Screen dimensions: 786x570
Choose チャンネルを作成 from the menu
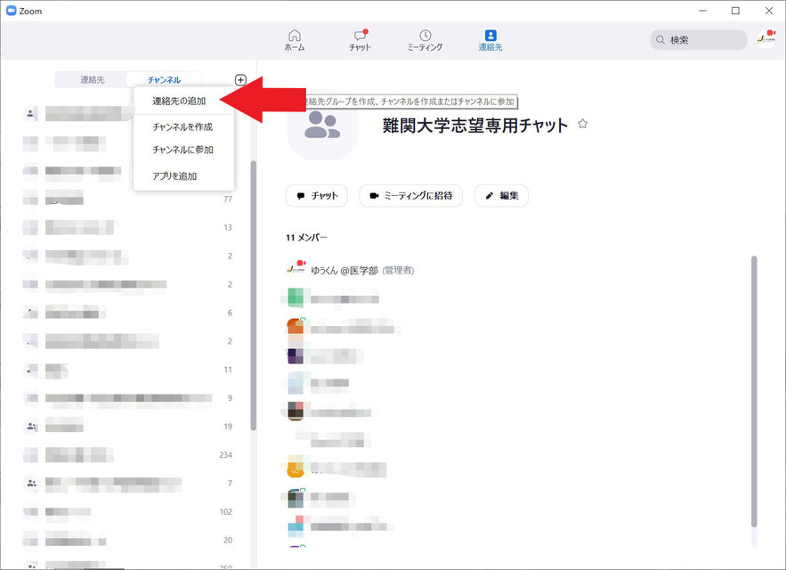tap(182, 127)
